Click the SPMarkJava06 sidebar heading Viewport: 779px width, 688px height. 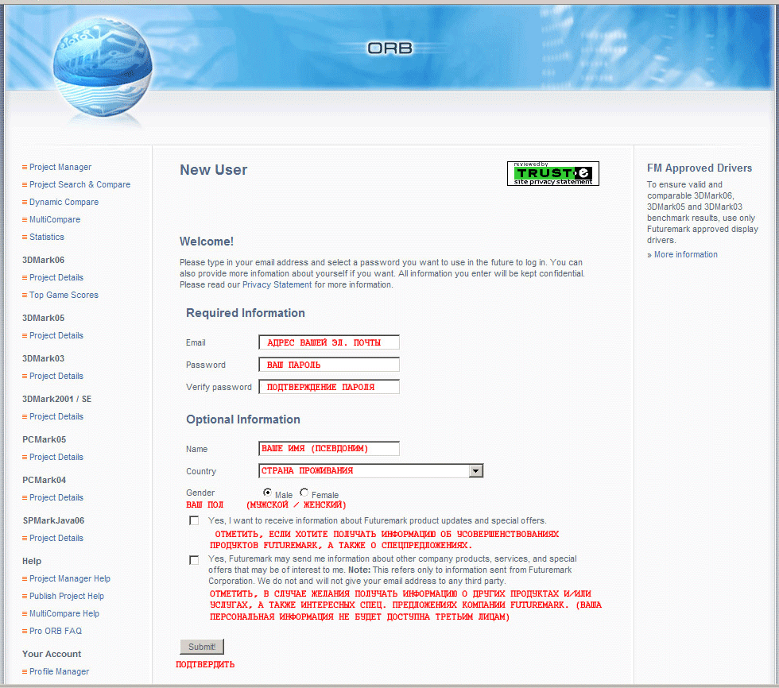(x=54, y=520)
